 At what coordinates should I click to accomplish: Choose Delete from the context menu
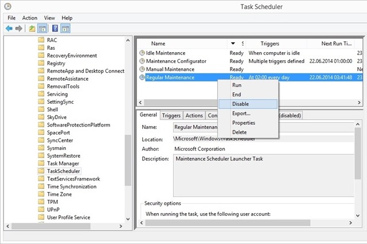tap(248, 132)
